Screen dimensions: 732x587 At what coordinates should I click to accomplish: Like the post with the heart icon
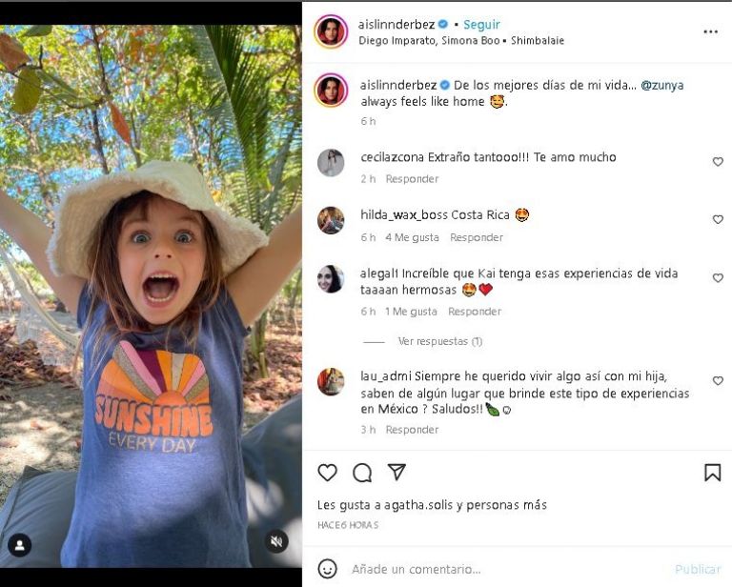point(327,473)
